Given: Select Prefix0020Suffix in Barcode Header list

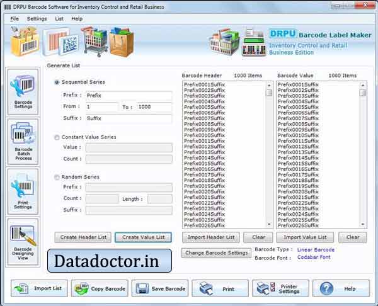Looking at the screenshot, I should [204, 192].
